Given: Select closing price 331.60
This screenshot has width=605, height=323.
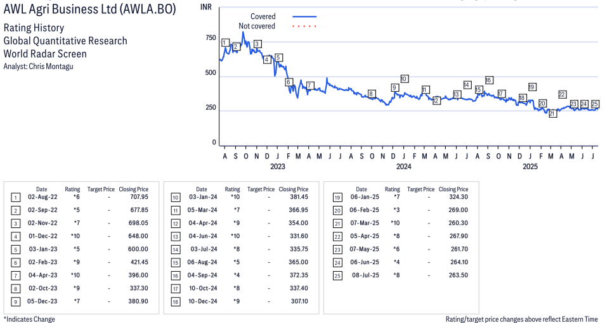Looking at the screenshot, I should pos(299,236).
